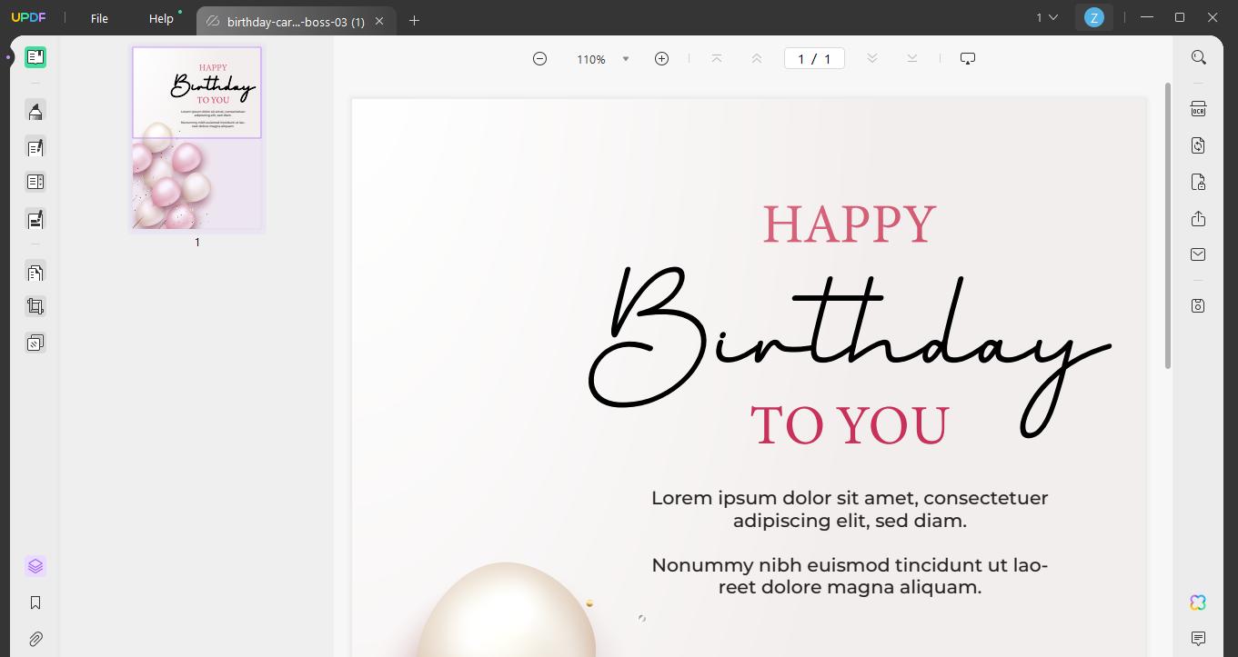Go to the next page
This screenshot has height=657, width=1238.
(871, 58)
